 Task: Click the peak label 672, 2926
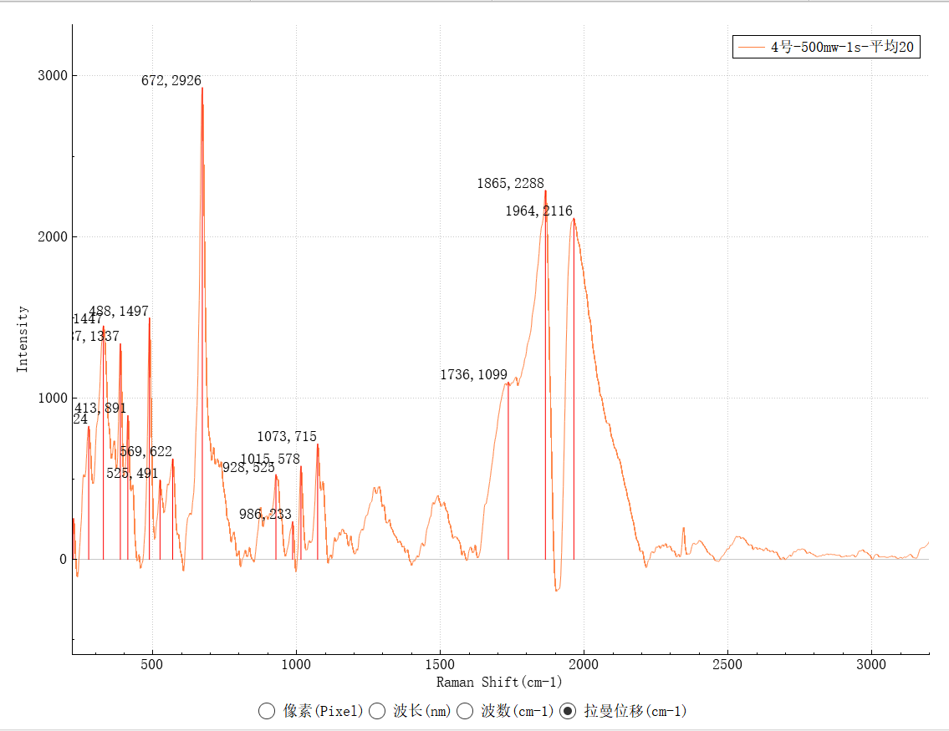coord(171,80)
